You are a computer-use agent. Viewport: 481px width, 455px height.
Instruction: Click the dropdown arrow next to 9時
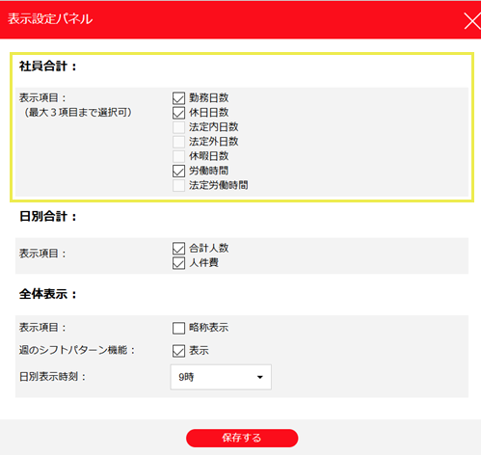pyautogui.click(x=260, y=377)
